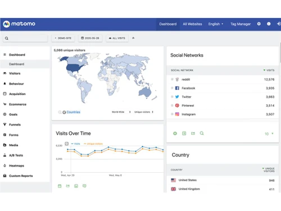Image resolution: width=281 pixels, height=211 pixels.
Task: Click Australia on the world map
Action: (145, 92)
